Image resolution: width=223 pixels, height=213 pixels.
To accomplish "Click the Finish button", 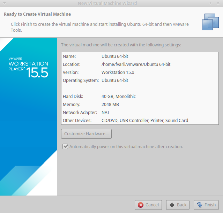I will pyautogui.click(x=206, y=205).
